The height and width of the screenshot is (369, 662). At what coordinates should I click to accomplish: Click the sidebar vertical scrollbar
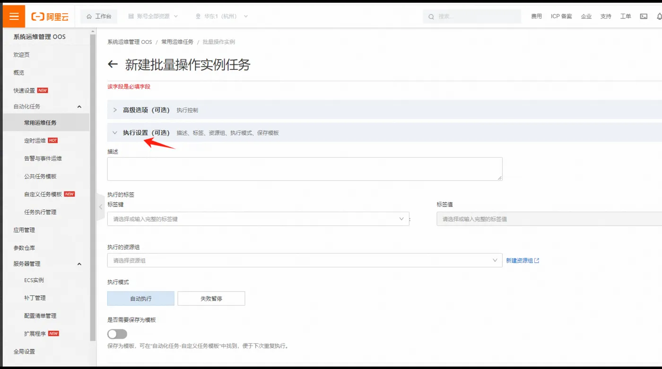[x=93, y=188]
